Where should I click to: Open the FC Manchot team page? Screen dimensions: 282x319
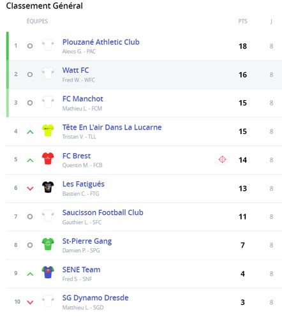[x=82, y=99]
